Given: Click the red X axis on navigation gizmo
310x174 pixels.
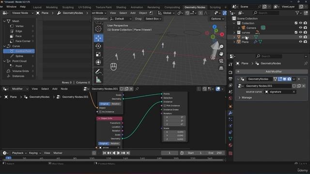Looking at the screenshot, I should (222, 34).
